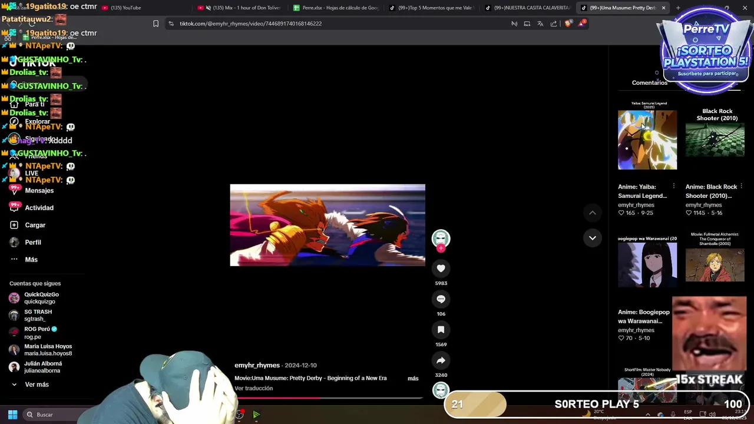Screen dimensions: 754x424
Task: Open the Windows Start menu
Action: [x=12, y=415]
